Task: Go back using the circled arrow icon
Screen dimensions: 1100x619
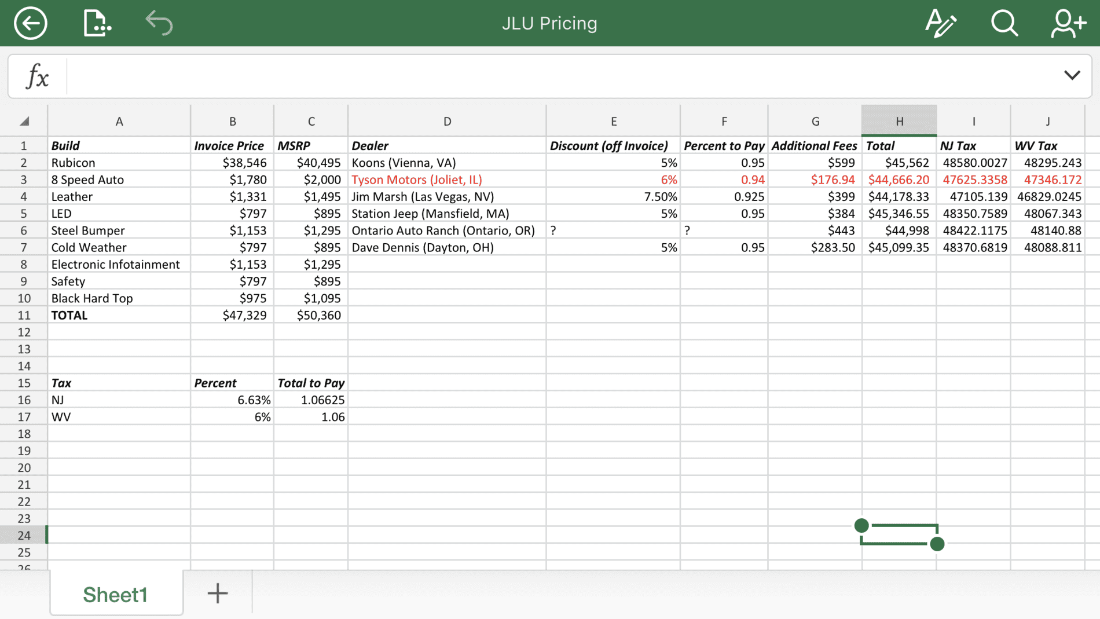Action: coord(30,23)
